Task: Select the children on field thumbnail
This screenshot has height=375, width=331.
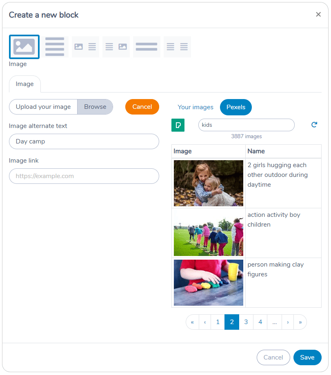Action: [x=209, y=233]
